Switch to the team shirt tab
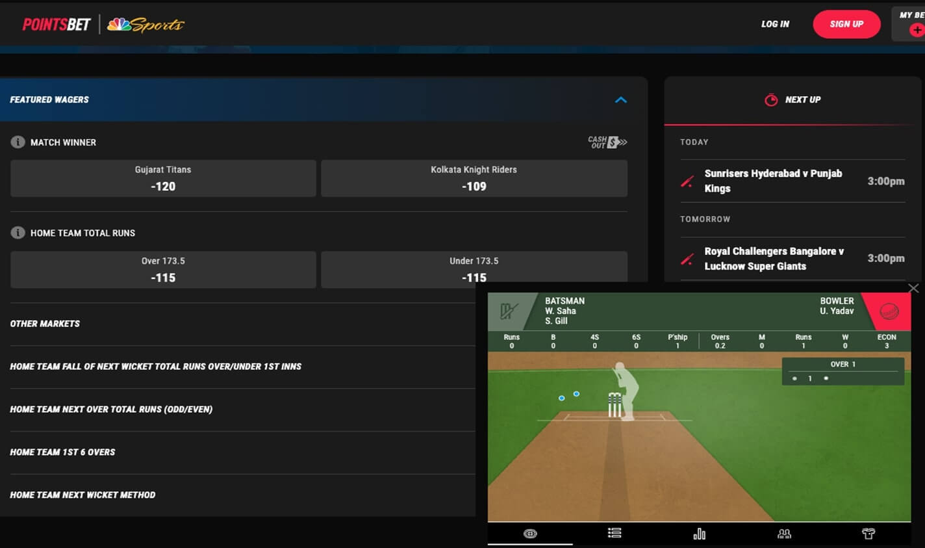925x548 pixels. coord(868,534)
